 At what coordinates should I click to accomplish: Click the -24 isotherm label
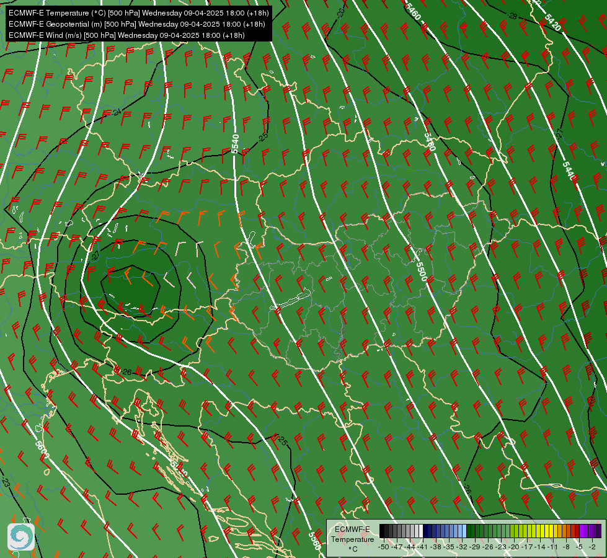(116, 112)
